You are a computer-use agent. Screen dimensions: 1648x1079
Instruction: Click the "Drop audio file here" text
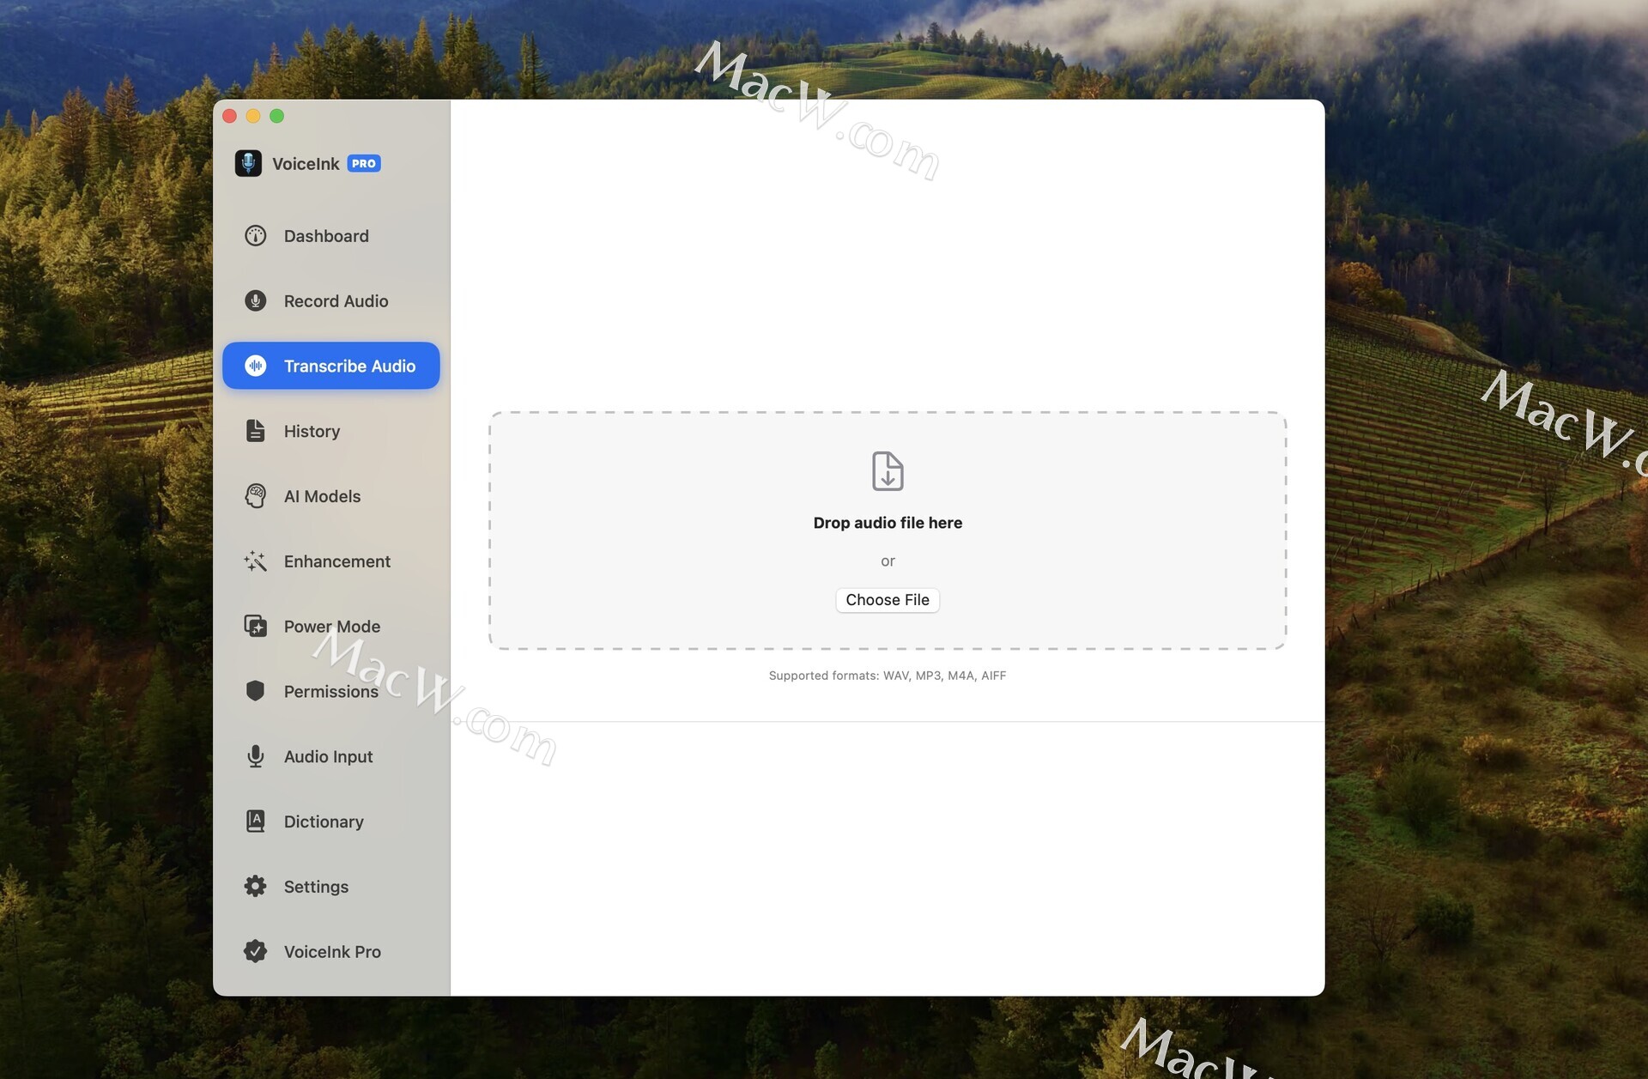click(888, 523)
